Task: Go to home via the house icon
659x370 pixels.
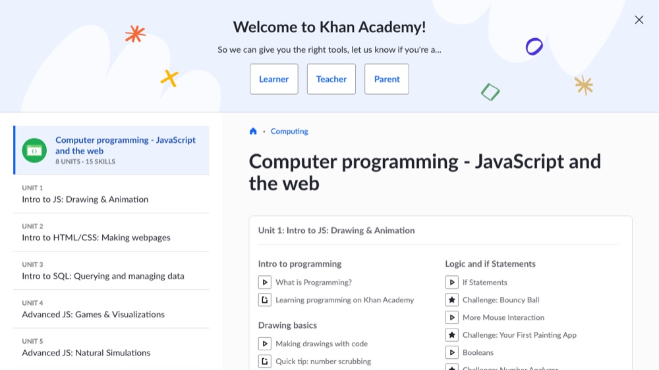Action: tap(253, 131)
